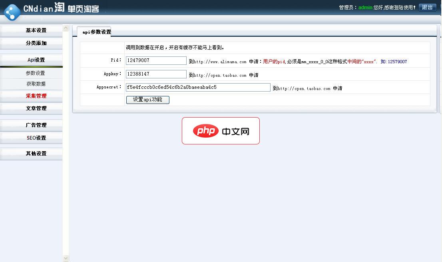The width and height of the screenshot is (442, 262).
Task: Click the php中文网 logo image
Action: tap(221, 131)
